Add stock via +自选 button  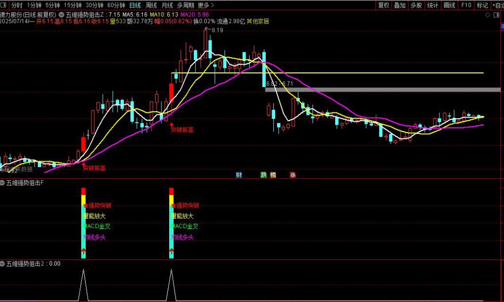497,5
